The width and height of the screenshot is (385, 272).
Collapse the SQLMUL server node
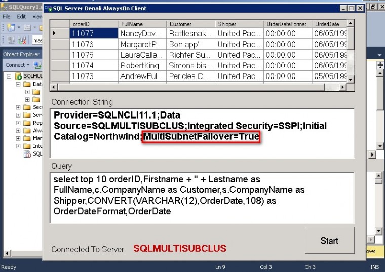point(9,76)
